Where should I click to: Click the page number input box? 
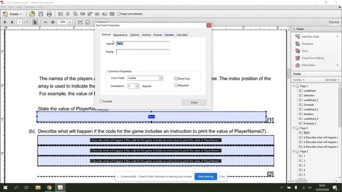[20, 22]
